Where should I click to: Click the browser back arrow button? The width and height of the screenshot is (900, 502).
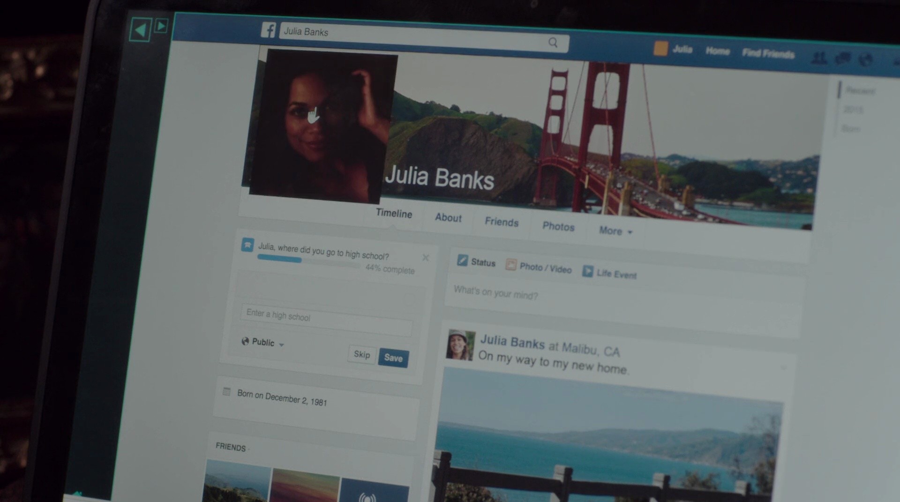click(x=140, y=30)
